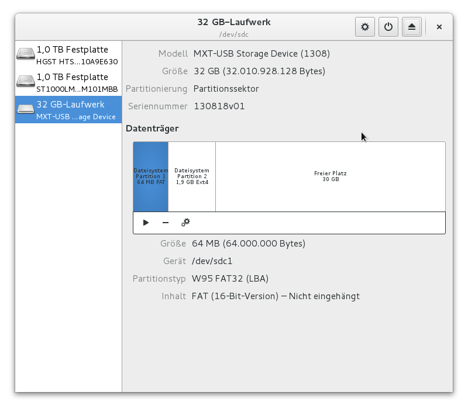Click the Datenträger section heading
Viewport: 468px width, 409px height.
[x=152, y=128]
